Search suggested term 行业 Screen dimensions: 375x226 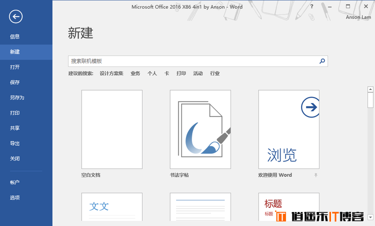215,73
